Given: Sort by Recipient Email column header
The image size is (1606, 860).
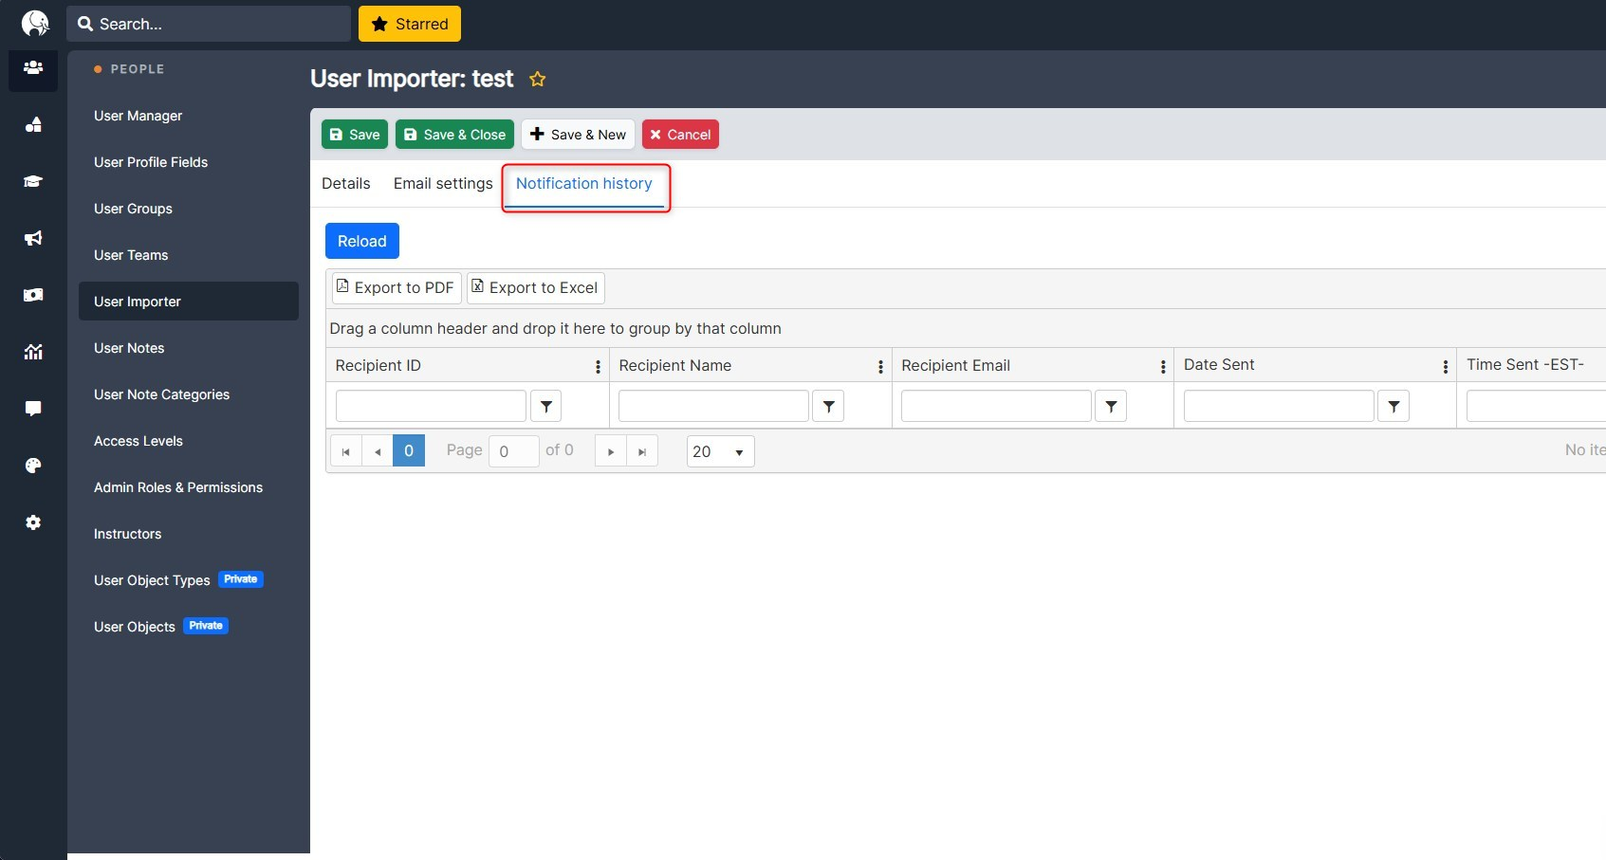Looking at the screenshot, I should (x=956, y=366).
